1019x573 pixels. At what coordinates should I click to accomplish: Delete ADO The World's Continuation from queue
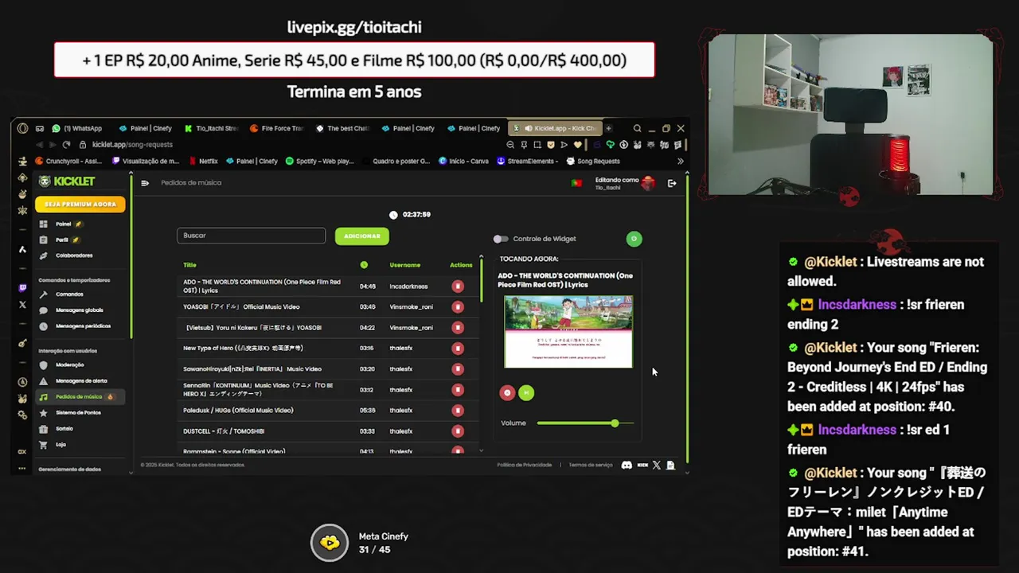coord(458,286)
